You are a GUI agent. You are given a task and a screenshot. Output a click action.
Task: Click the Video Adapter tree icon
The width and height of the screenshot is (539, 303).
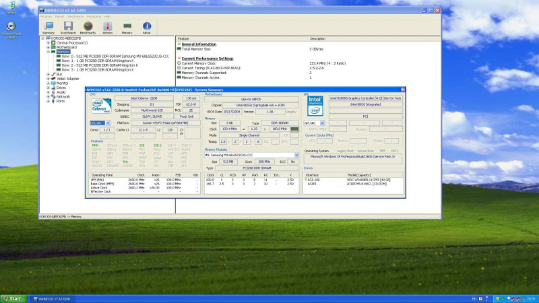point(53,79)
